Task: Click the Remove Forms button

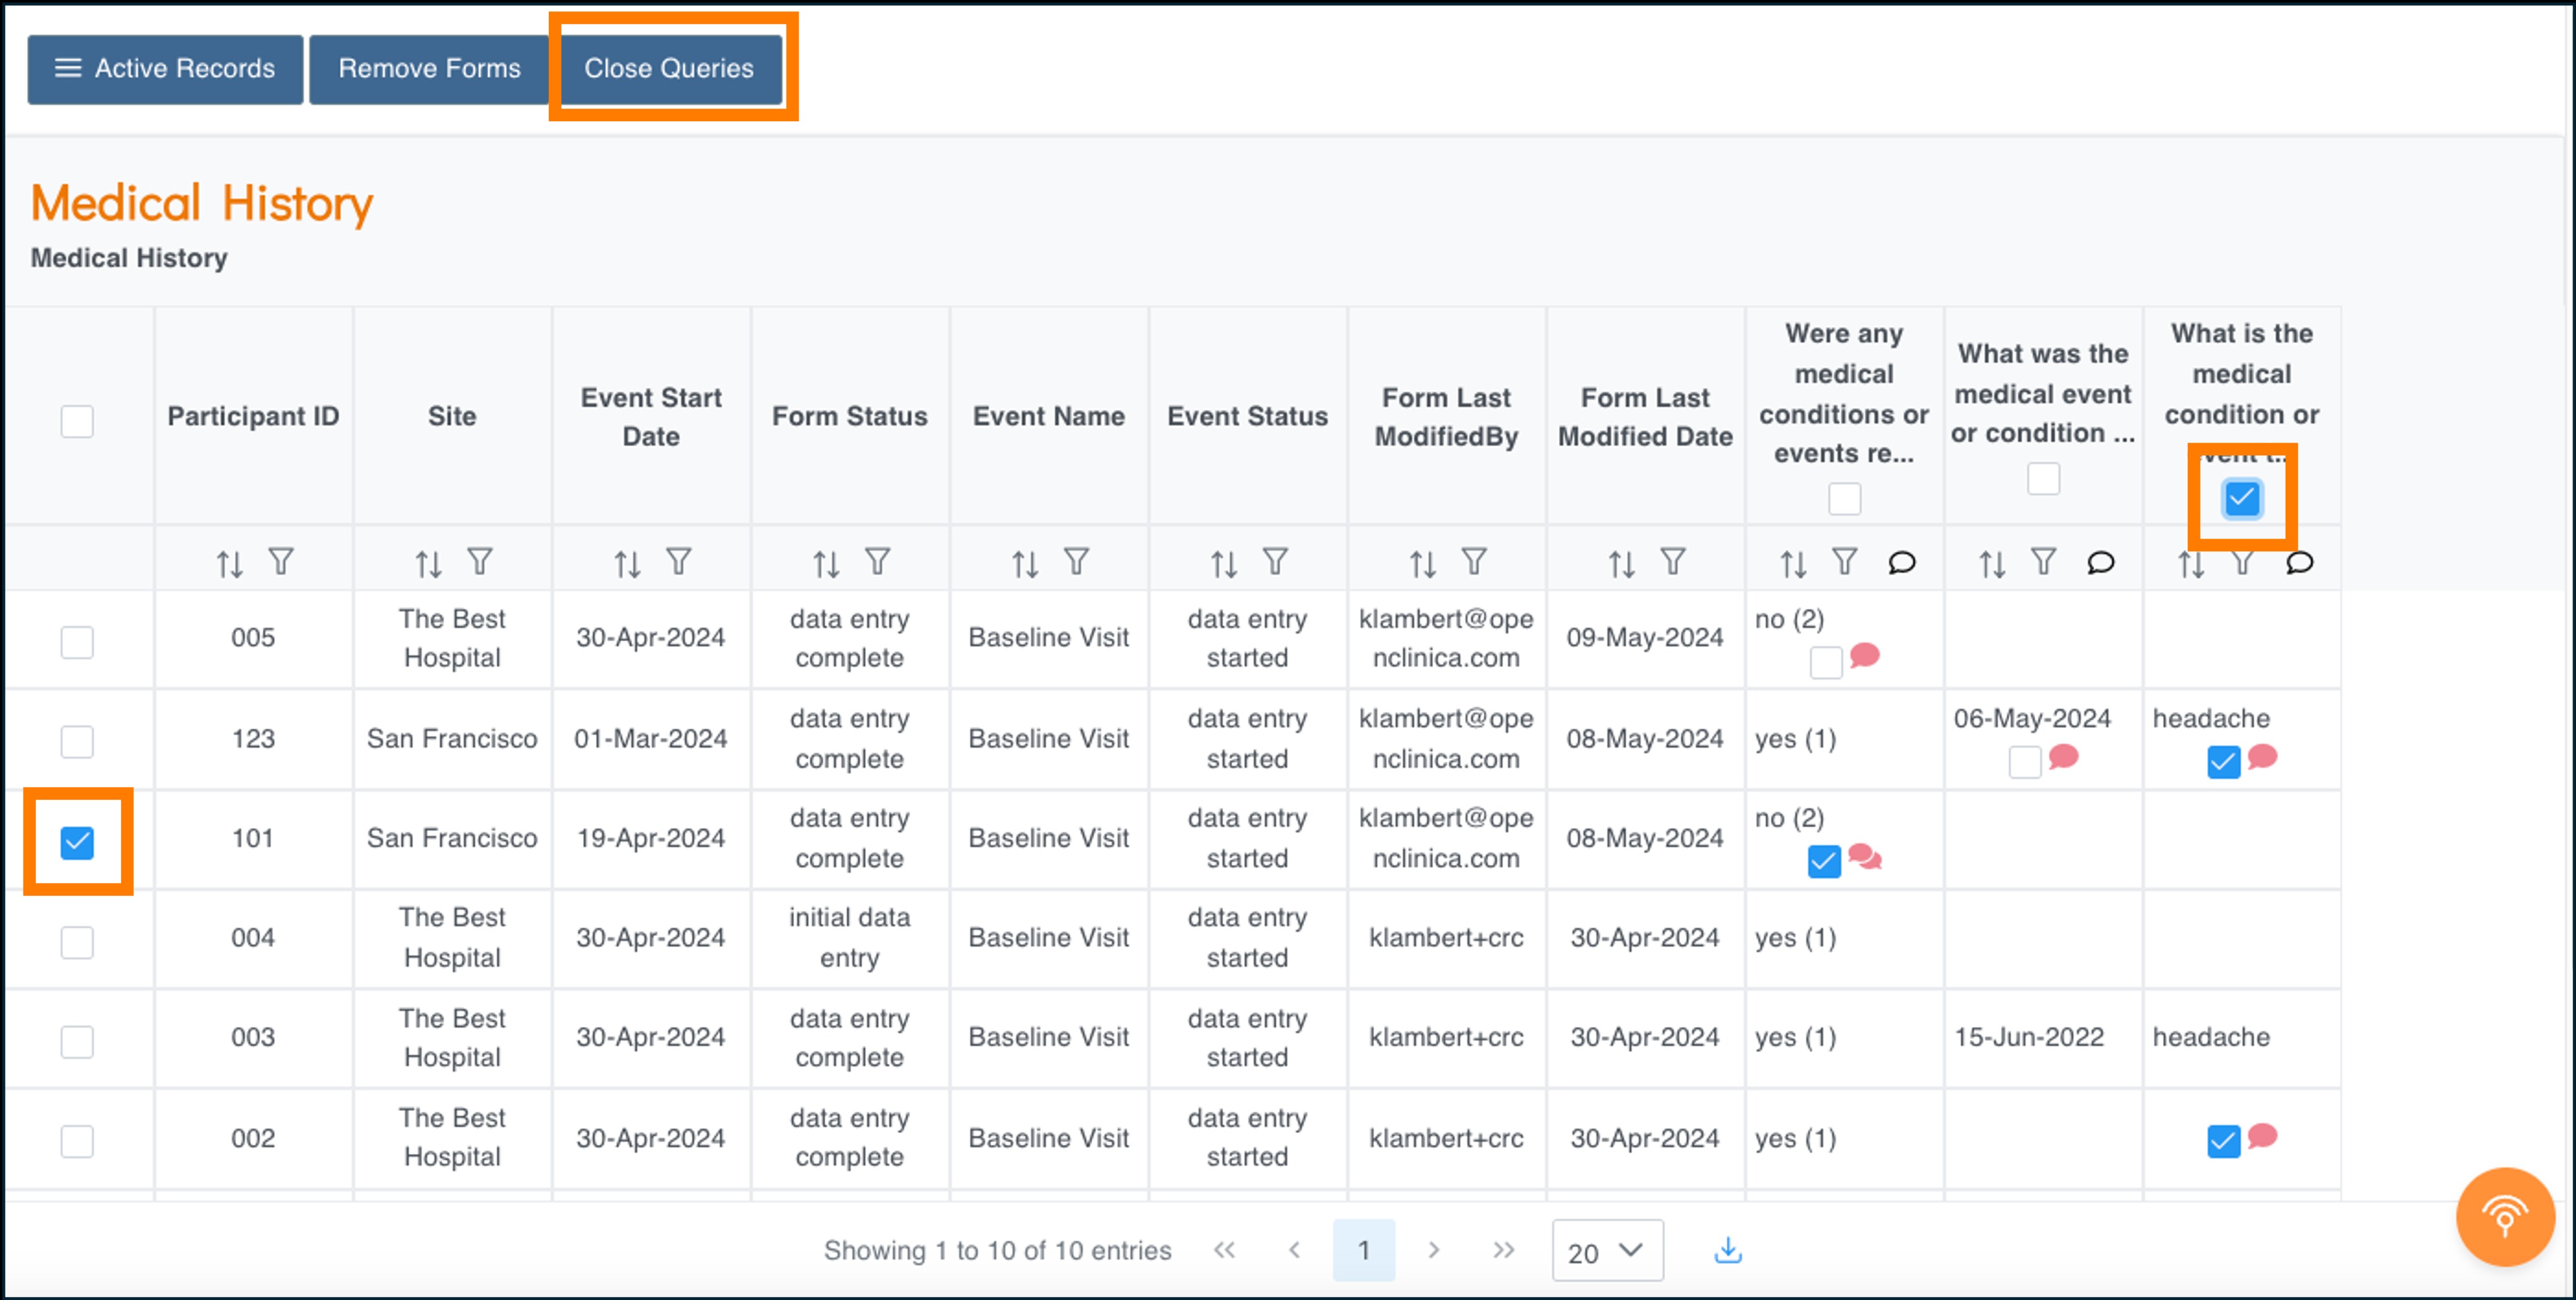Action: 429,69
